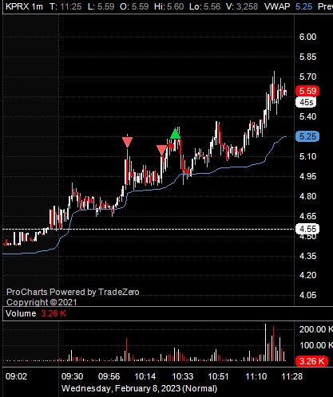Click the 4.80 price axis label
The width and height of the screenshot is (333, 397).
tap(307, 196)
